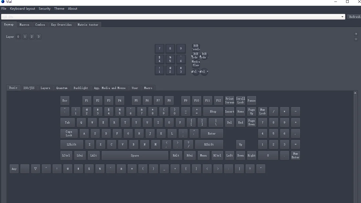The height and width of the screenshot is (203, 361).
Task: Click the Vol - encoder key
Action: point(195,72)
